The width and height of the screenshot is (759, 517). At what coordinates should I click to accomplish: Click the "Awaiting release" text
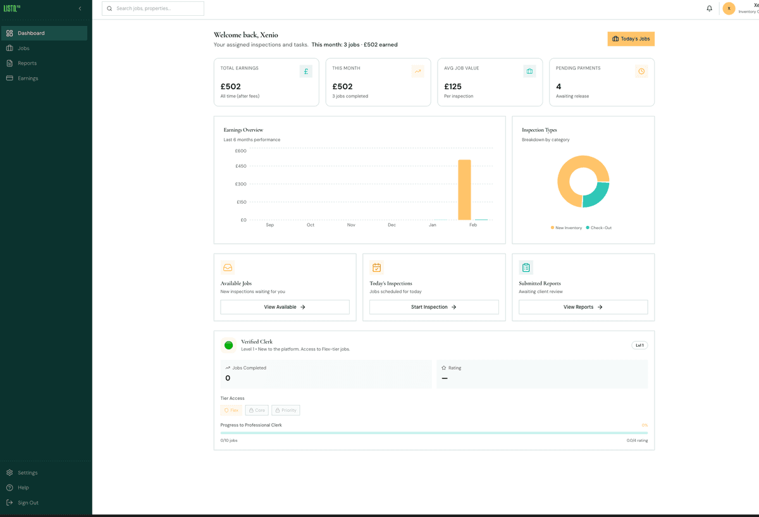572,96
